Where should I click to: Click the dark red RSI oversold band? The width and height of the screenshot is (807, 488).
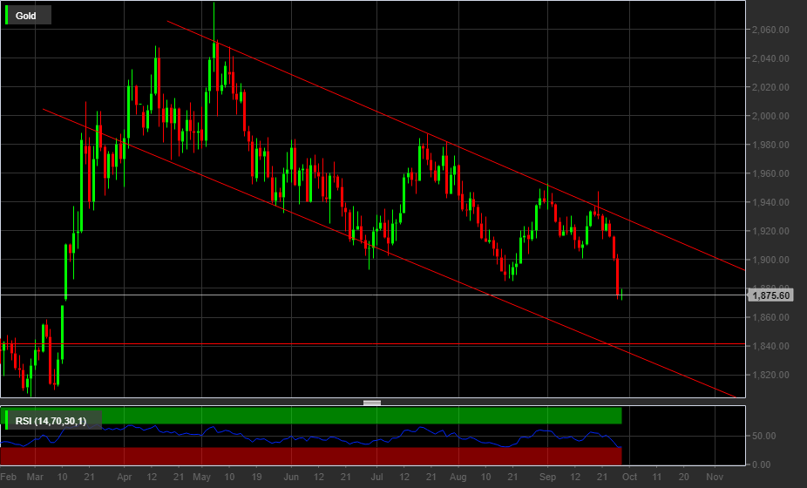pos(311,456)
